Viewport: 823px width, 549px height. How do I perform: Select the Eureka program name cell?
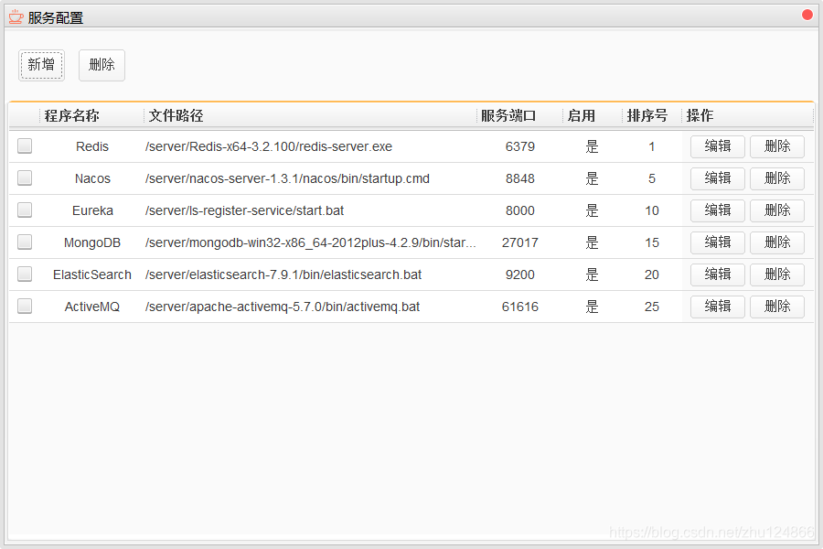92,210
